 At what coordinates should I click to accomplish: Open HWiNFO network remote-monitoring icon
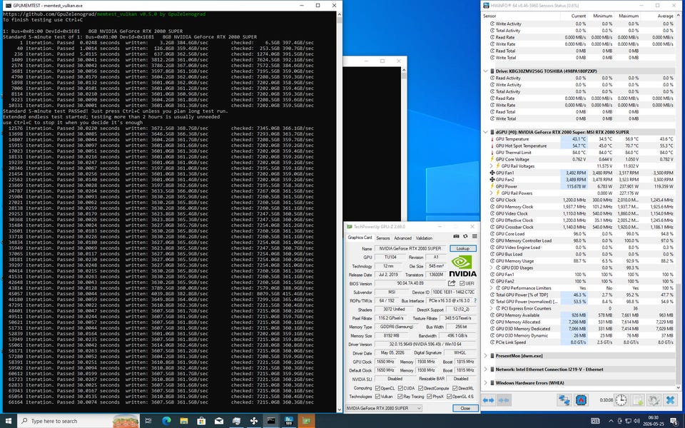click(x=564, y=399)
